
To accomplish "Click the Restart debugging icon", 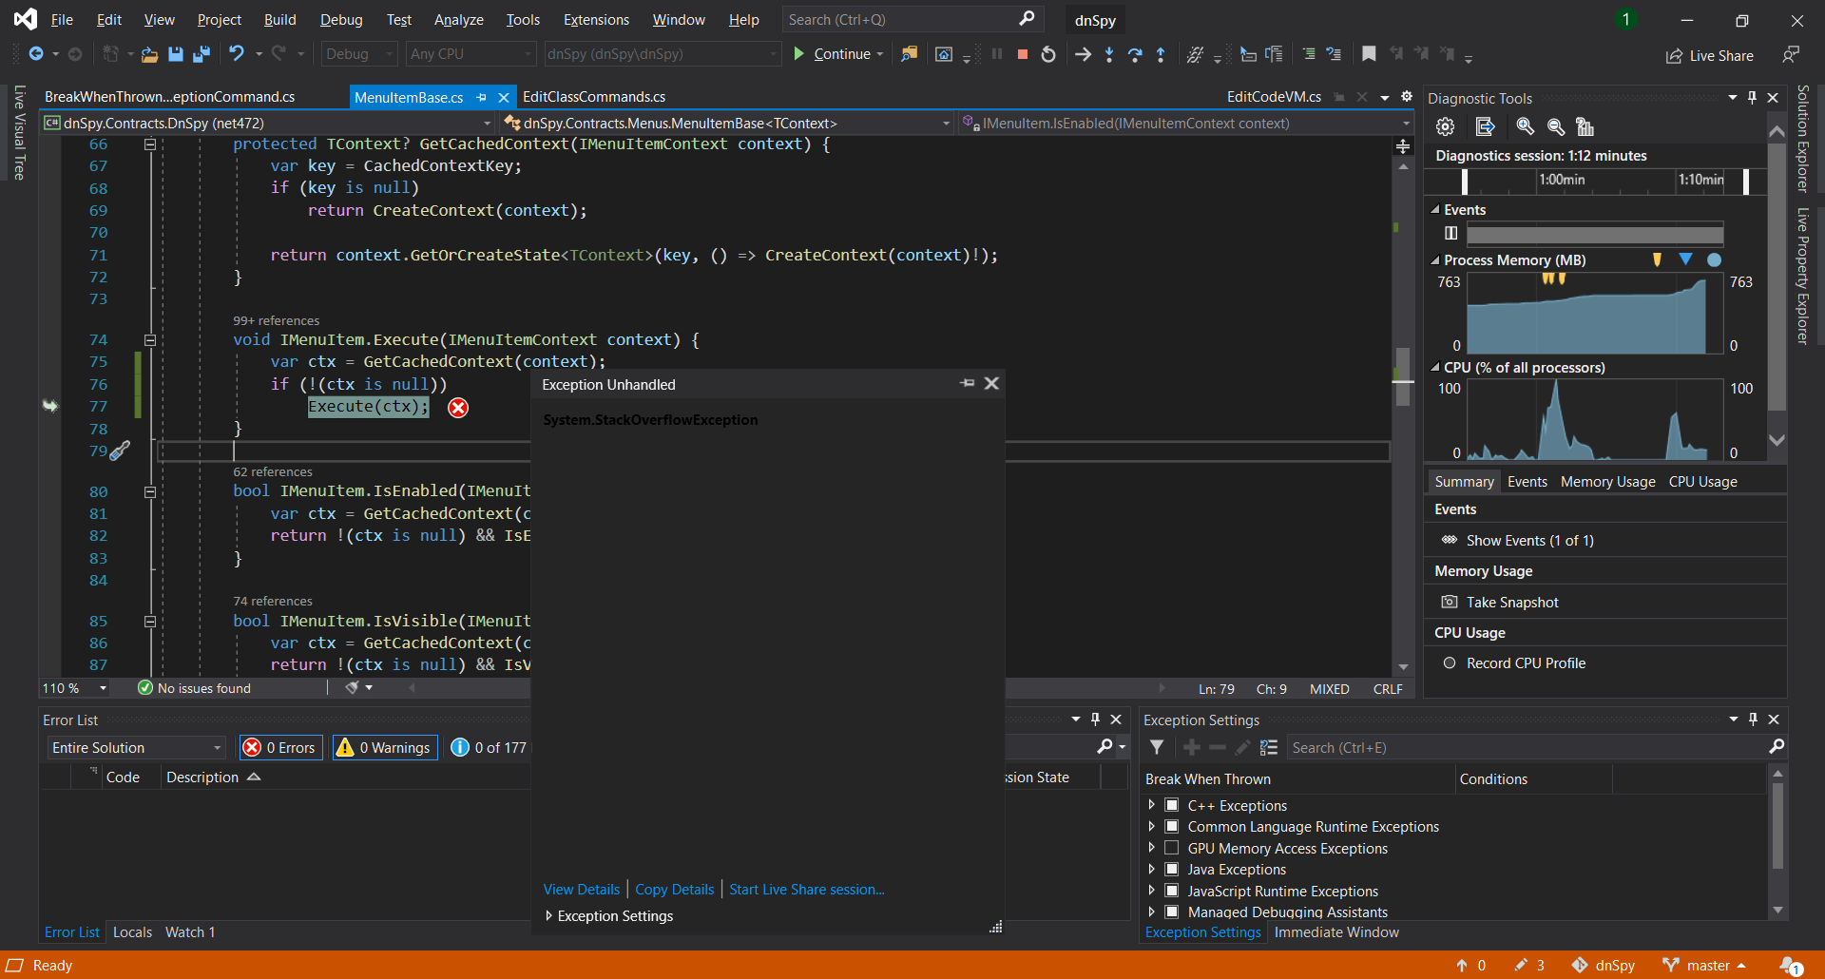I will click(x=1048, y=54).
